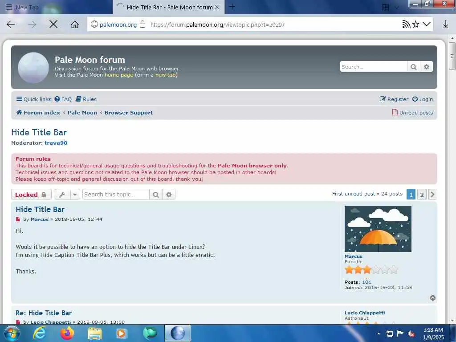Go to Forum index breadcrumb
This screenshot has height=342, width=456.
(38, 113)
